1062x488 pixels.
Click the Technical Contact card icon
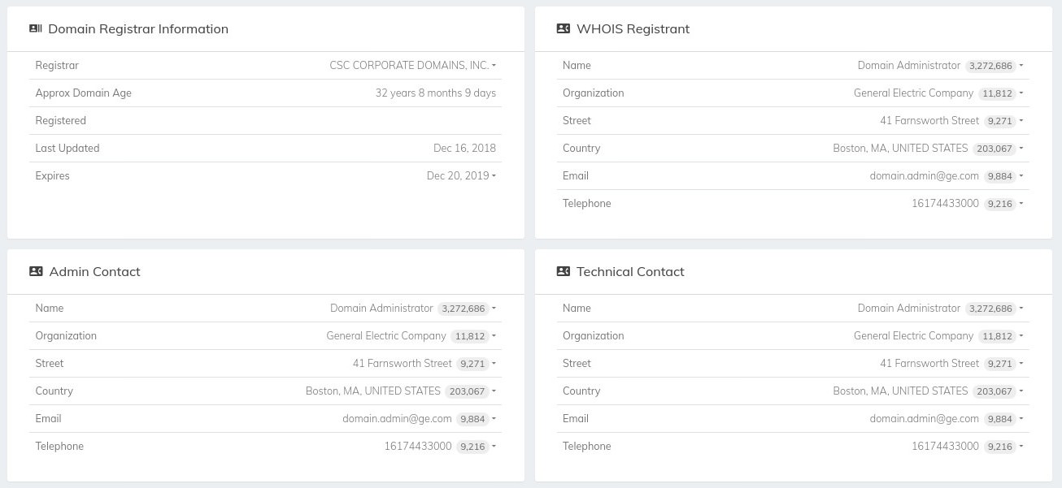(x=563, y=271)
